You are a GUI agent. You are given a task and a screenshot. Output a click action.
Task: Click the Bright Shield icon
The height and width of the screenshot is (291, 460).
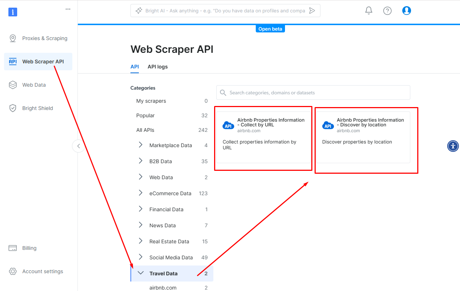tap(13, 108)
